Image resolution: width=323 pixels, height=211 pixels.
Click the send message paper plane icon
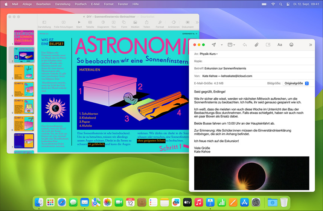point(214,45)
